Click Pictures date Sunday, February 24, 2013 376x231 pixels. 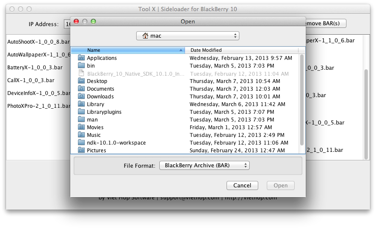click(x=237, y=150)
